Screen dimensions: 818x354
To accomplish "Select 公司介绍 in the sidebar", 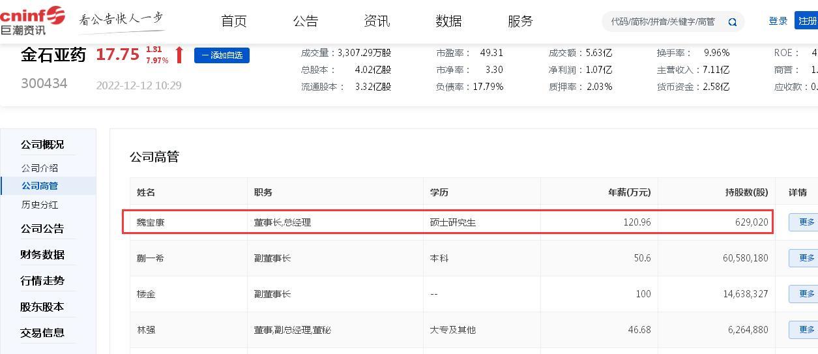I will (40, 168).
